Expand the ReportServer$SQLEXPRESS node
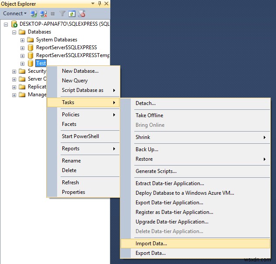Screen dimensions: 276x264 pos(22,48)
